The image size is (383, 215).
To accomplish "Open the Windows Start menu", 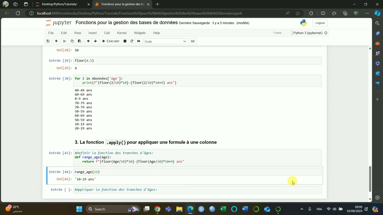I will tap(79, 209).
